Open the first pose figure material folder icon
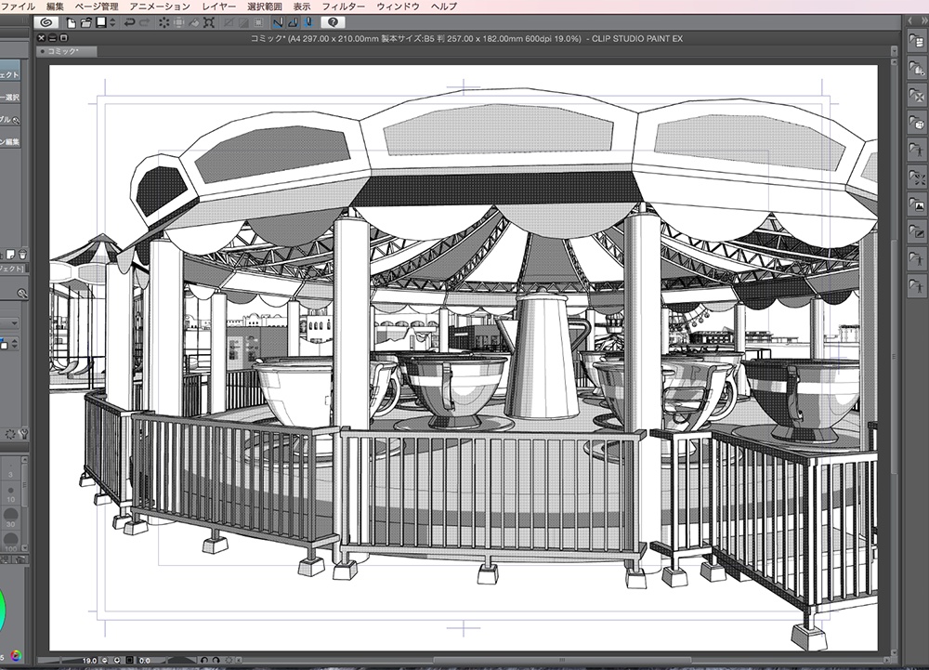This screenshot has height=670, width=929. 917,151
